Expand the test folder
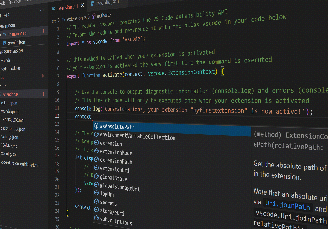 tap(5, 86)
